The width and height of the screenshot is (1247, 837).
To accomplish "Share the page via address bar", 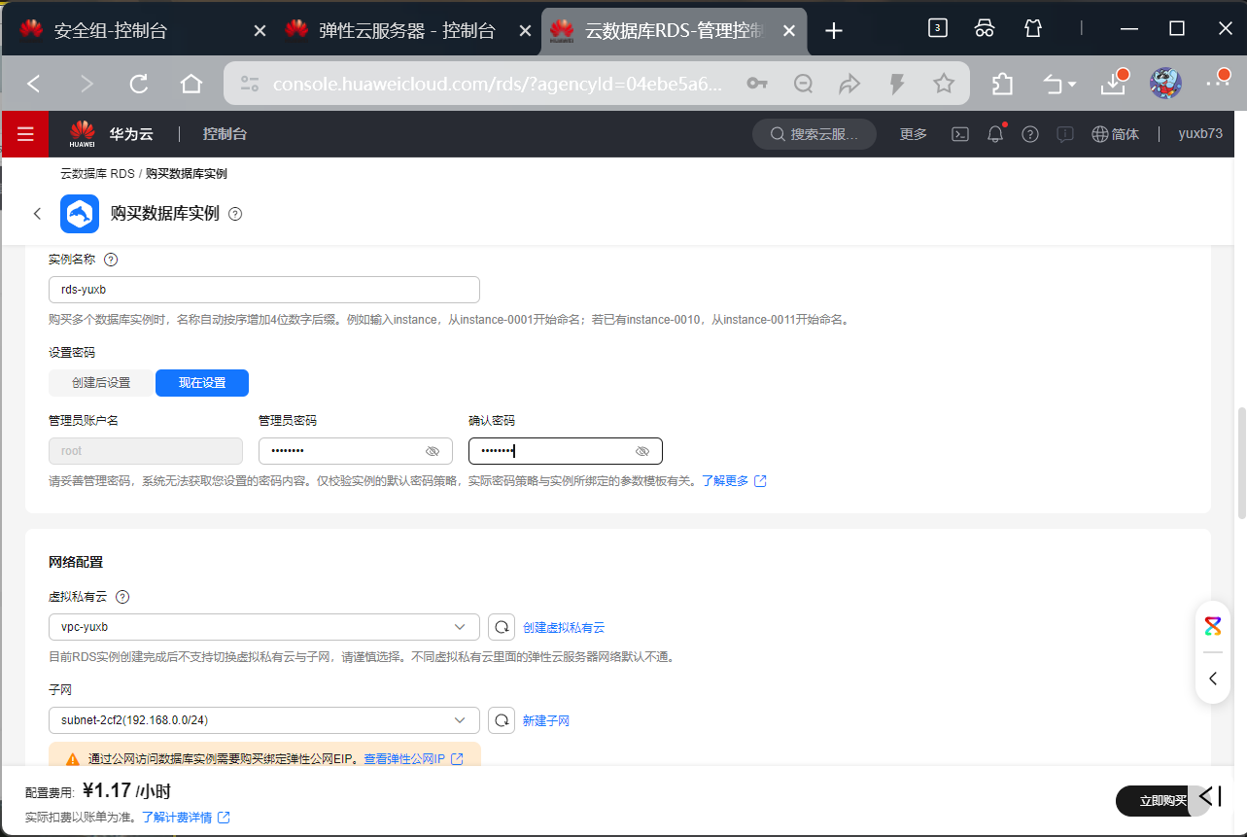I will [850, 84].
